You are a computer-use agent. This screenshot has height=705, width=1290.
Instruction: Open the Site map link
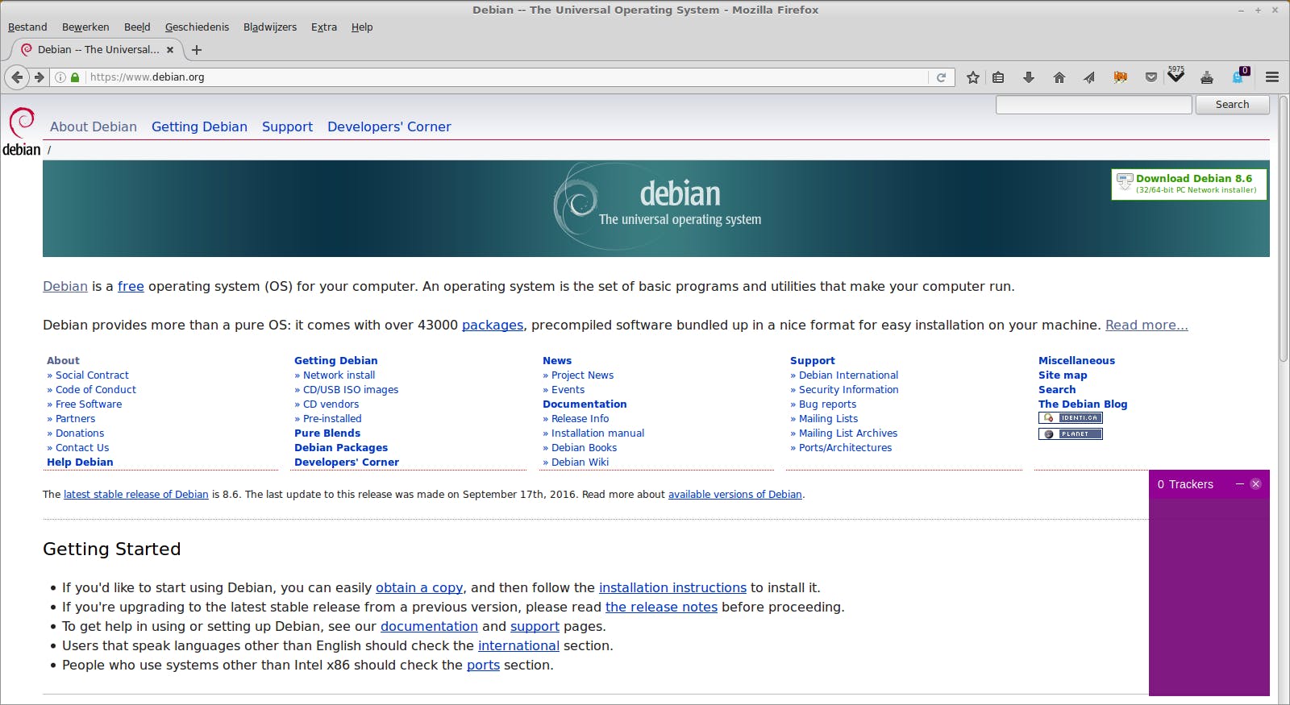[1063, 375]
